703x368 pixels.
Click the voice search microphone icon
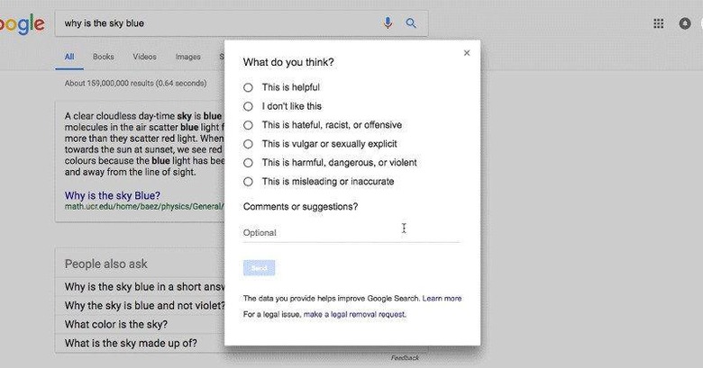[x=388, y=22]
